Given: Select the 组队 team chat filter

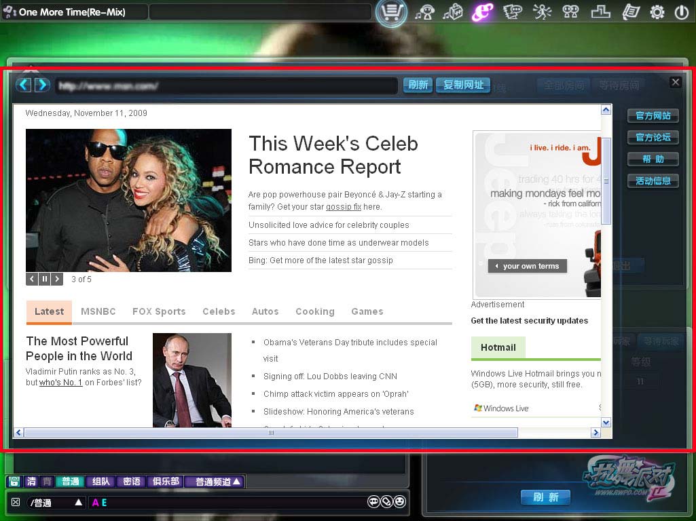Looking at the screenshot, I should click(100, 481).
